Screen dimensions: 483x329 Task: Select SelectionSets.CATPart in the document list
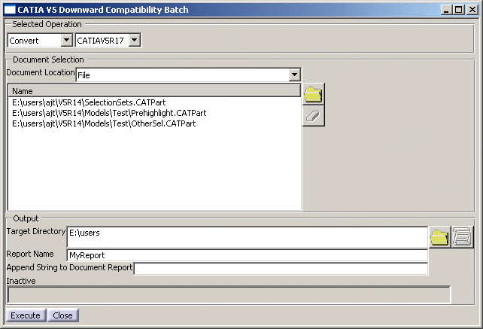coord(89,102)
